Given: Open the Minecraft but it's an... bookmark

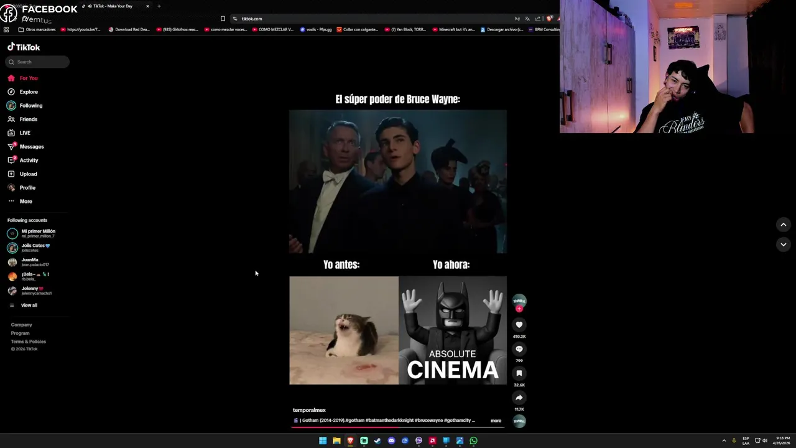Looking at the screenshot, I should click(x=453, y=29).
